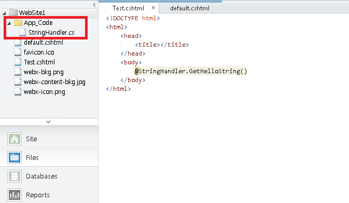Close the Test.cshtml tab
This screenshot has width=349, height=203.
pyautogui.click(x=153, y=8)
